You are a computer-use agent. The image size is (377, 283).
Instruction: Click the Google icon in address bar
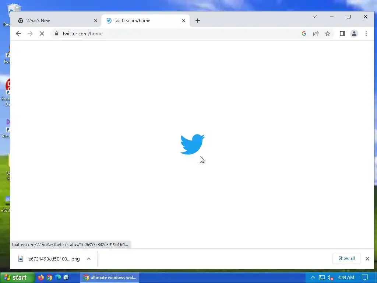point(304,34)
